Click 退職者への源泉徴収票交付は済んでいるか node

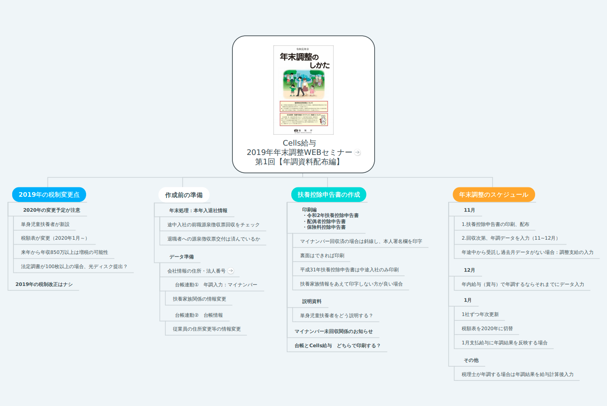214,239
